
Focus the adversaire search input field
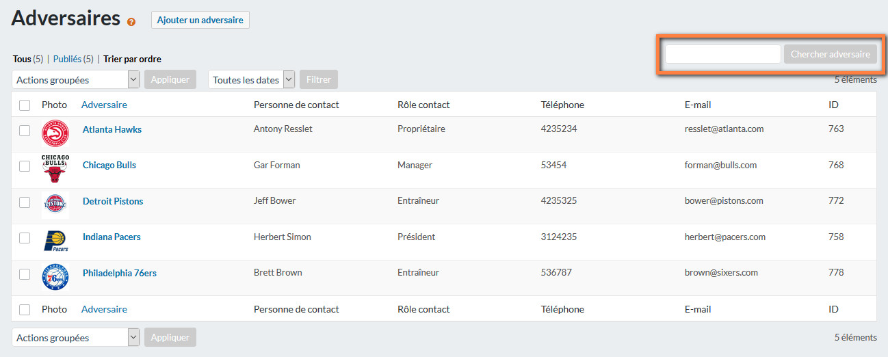tap(723, 54)
